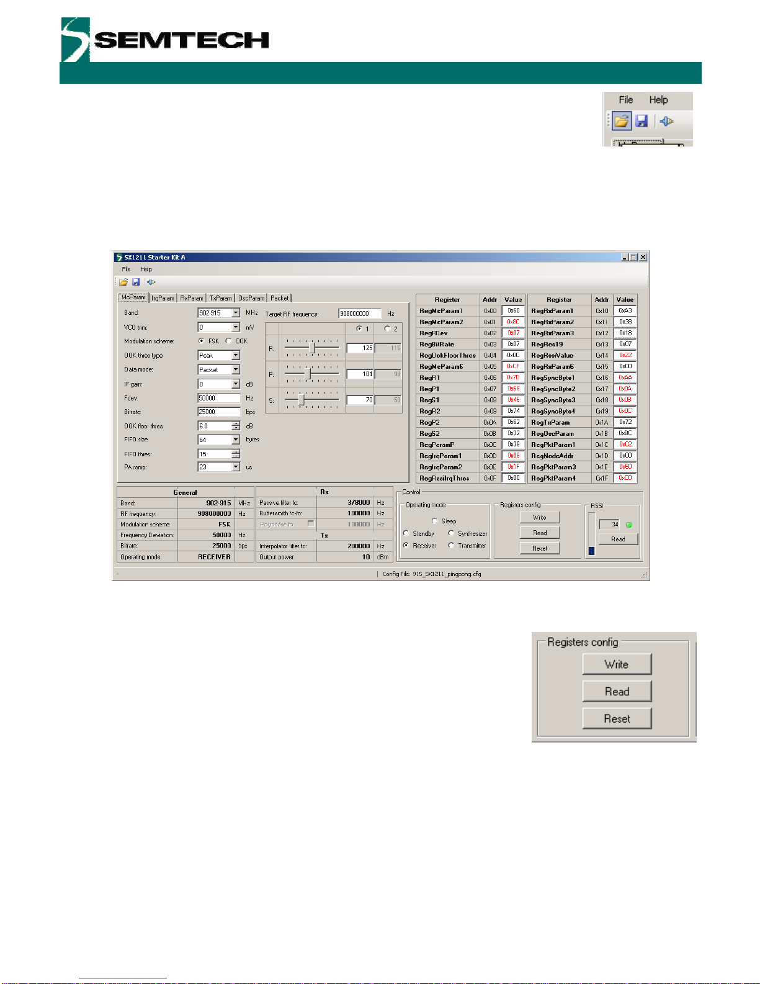Click the RegSyncByte1 value cell 0xAA

pyautogui.click(x=625, y=377)
